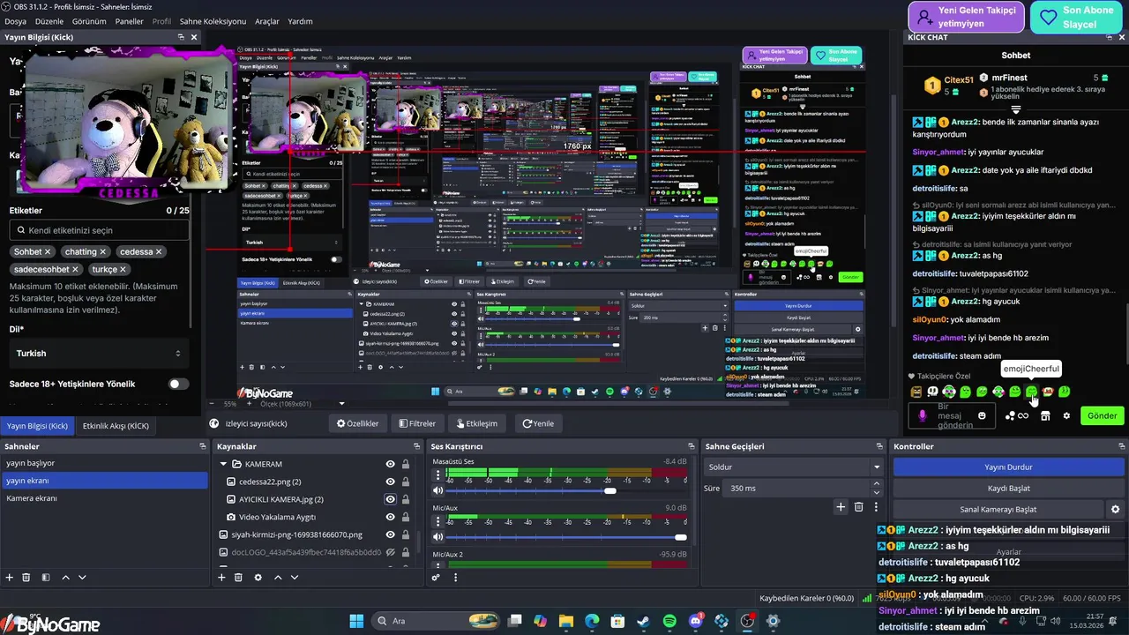Image resolution: width=1129 pixels, height=635 pixels.
Task: Hide siyah-kirmizi-png source
Action: point(390,534)
